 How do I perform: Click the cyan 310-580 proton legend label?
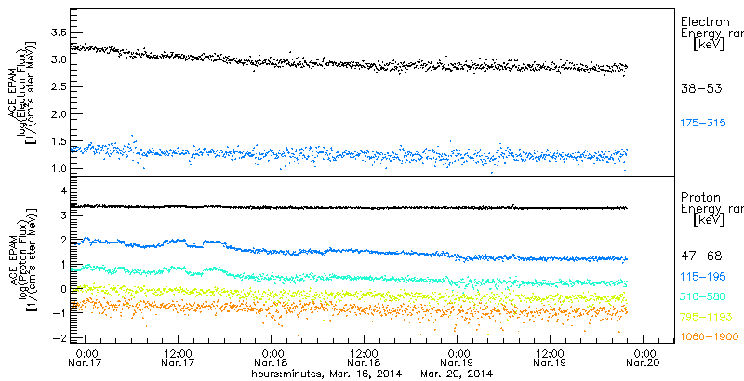coord(703,296)
